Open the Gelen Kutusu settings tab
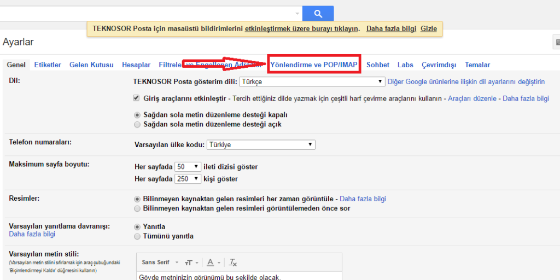 click(x=91, y=65)
